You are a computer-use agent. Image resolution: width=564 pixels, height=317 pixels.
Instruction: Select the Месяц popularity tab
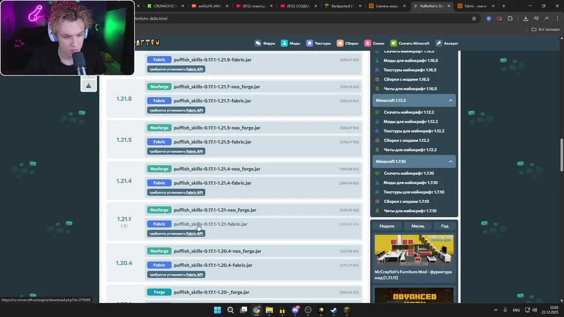point(418,226)
